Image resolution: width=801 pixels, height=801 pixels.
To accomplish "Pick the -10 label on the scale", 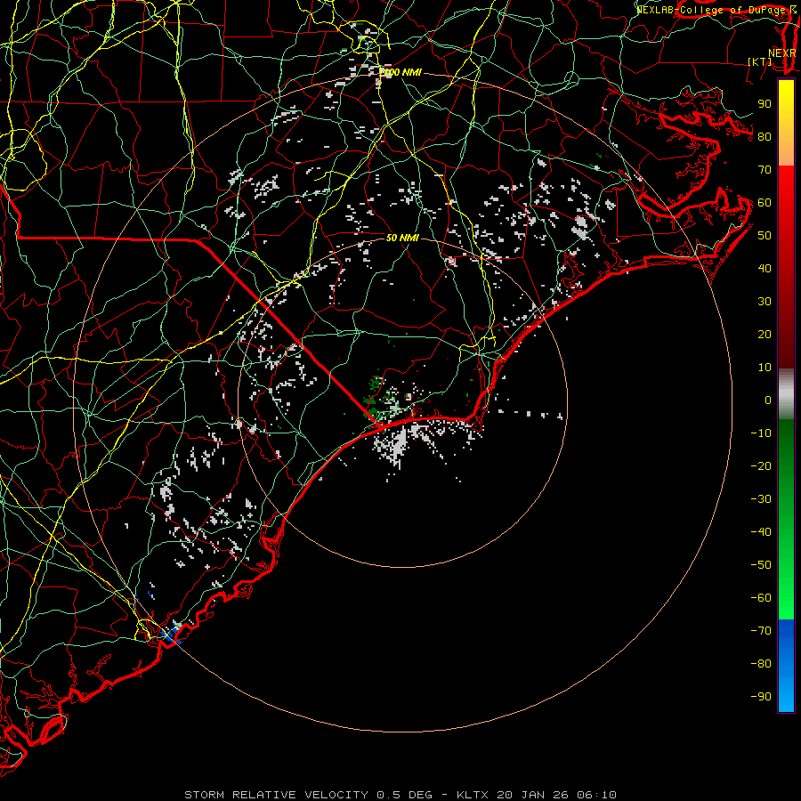I will (x=761, y=433).
